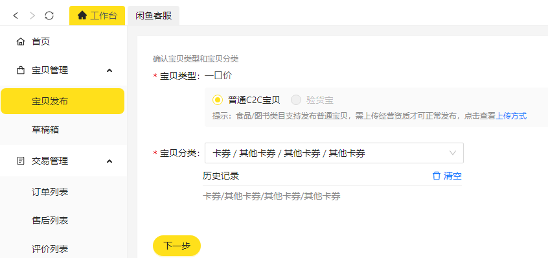This screenshot has width=548, height=258.
Task: Switch to the 闲鱼客服 tab
Action: [x=154, y=16]
